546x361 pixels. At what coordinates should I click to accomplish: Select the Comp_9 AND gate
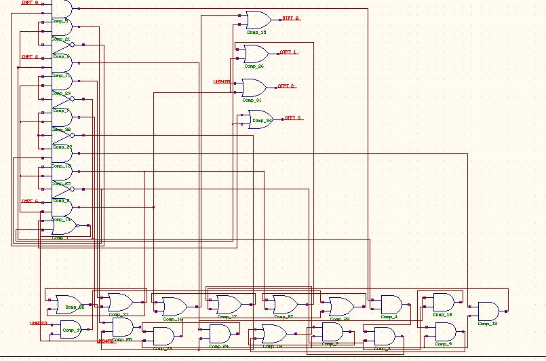446,332
